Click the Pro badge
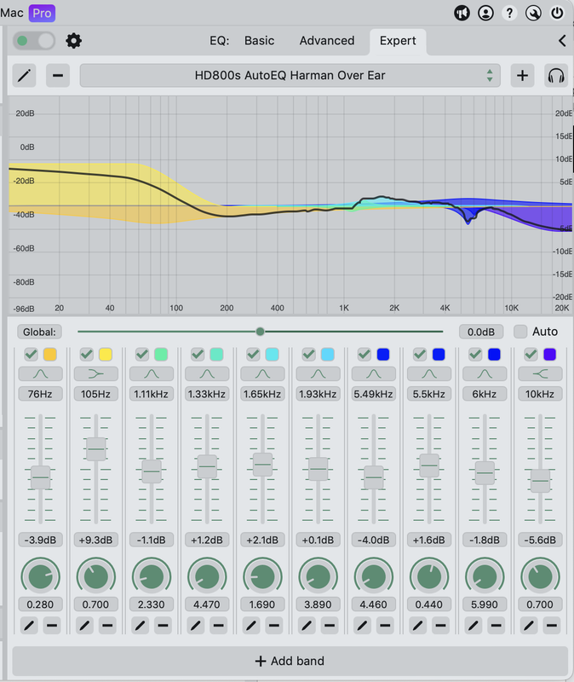Viewport: 574px width, 682px height. coord(42,13)
